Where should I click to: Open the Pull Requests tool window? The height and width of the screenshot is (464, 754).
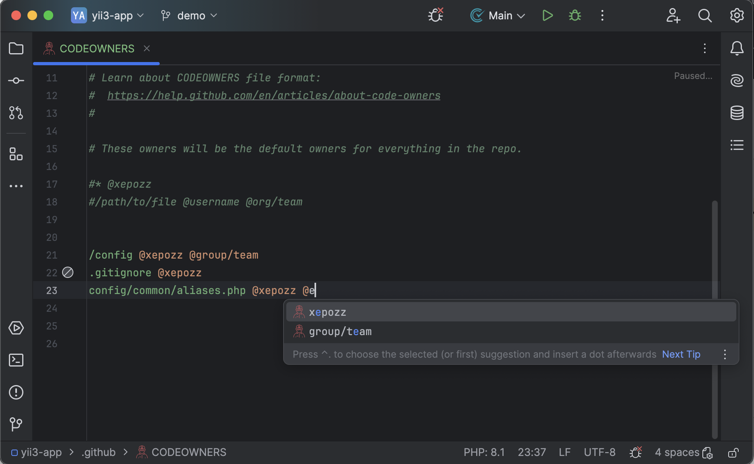(x=16, y=113)
